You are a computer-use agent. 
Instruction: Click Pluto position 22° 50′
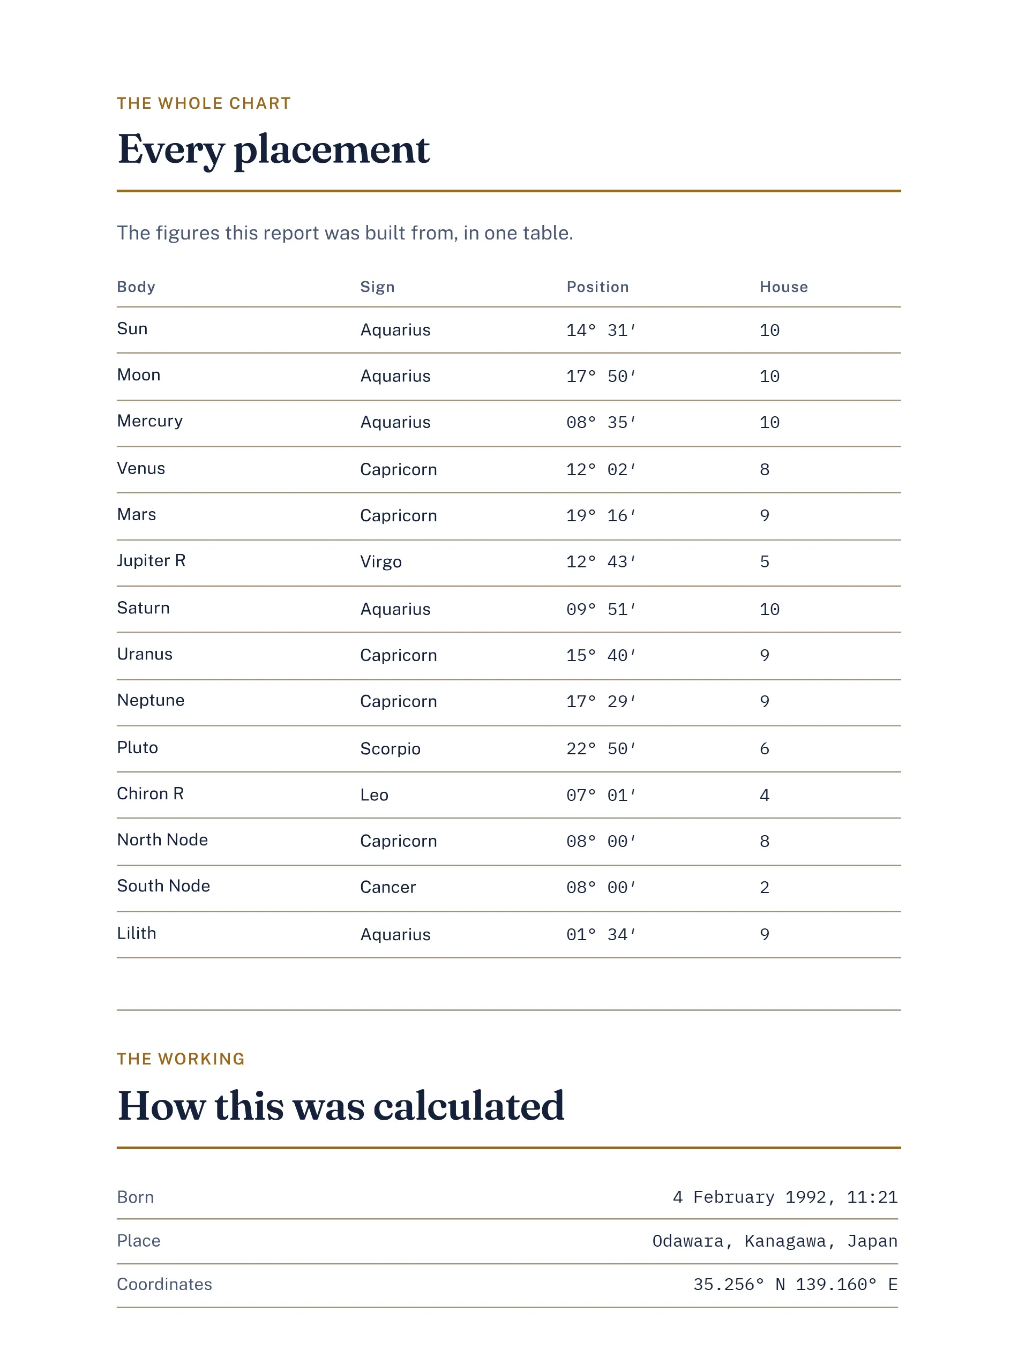point(600,748)
